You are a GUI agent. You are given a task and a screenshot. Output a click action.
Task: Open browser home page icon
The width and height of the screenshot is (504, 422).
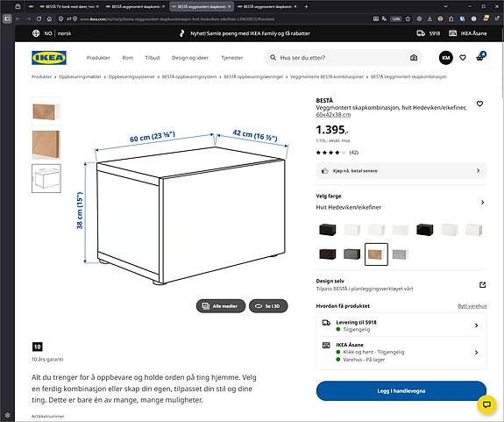tap(49, 19)
